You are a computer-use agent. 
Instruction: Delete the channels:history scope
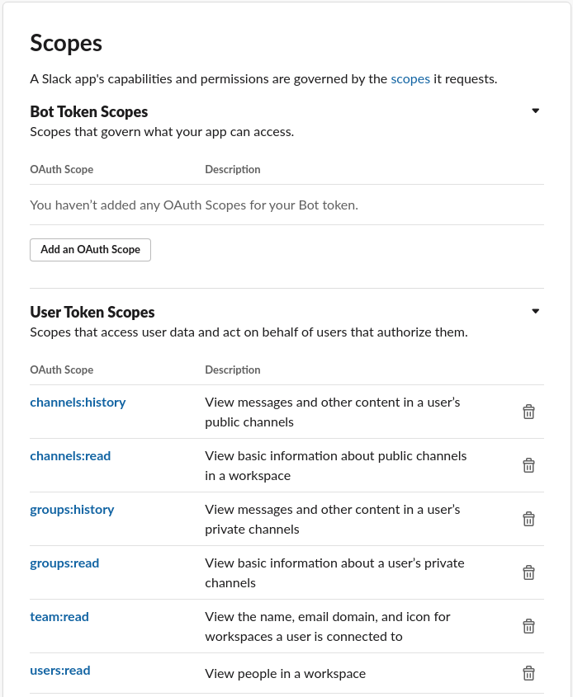529,412
